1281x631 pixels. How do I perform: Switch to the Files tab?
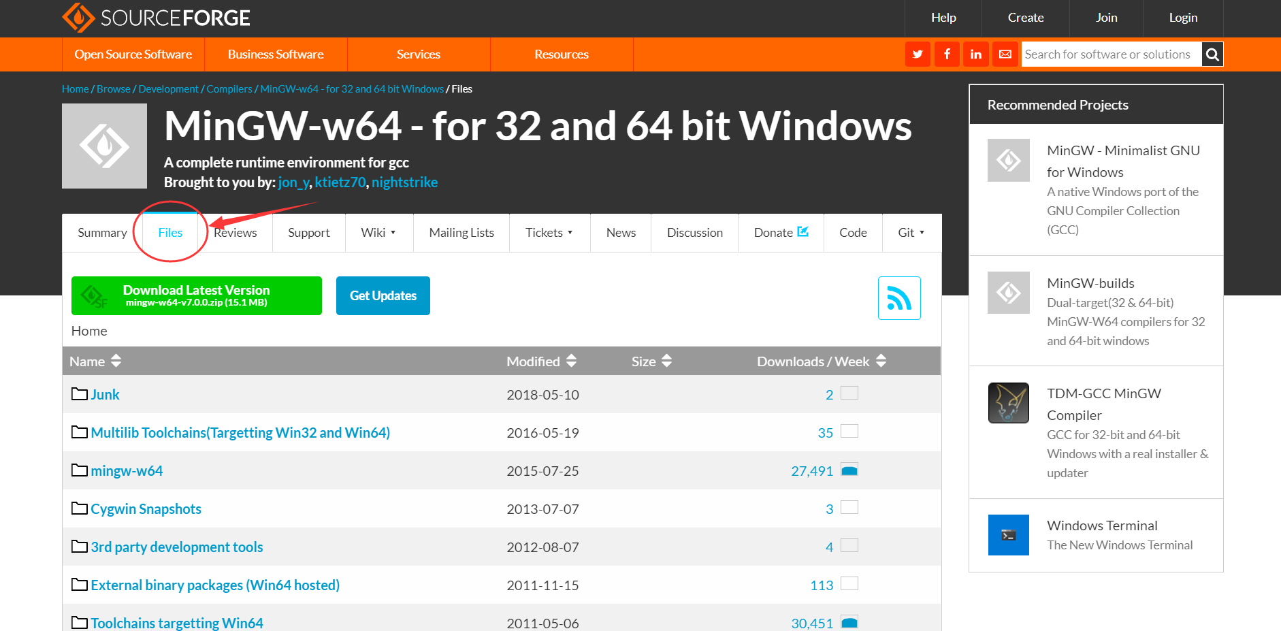pyautogui.click(x=170, y=233)
